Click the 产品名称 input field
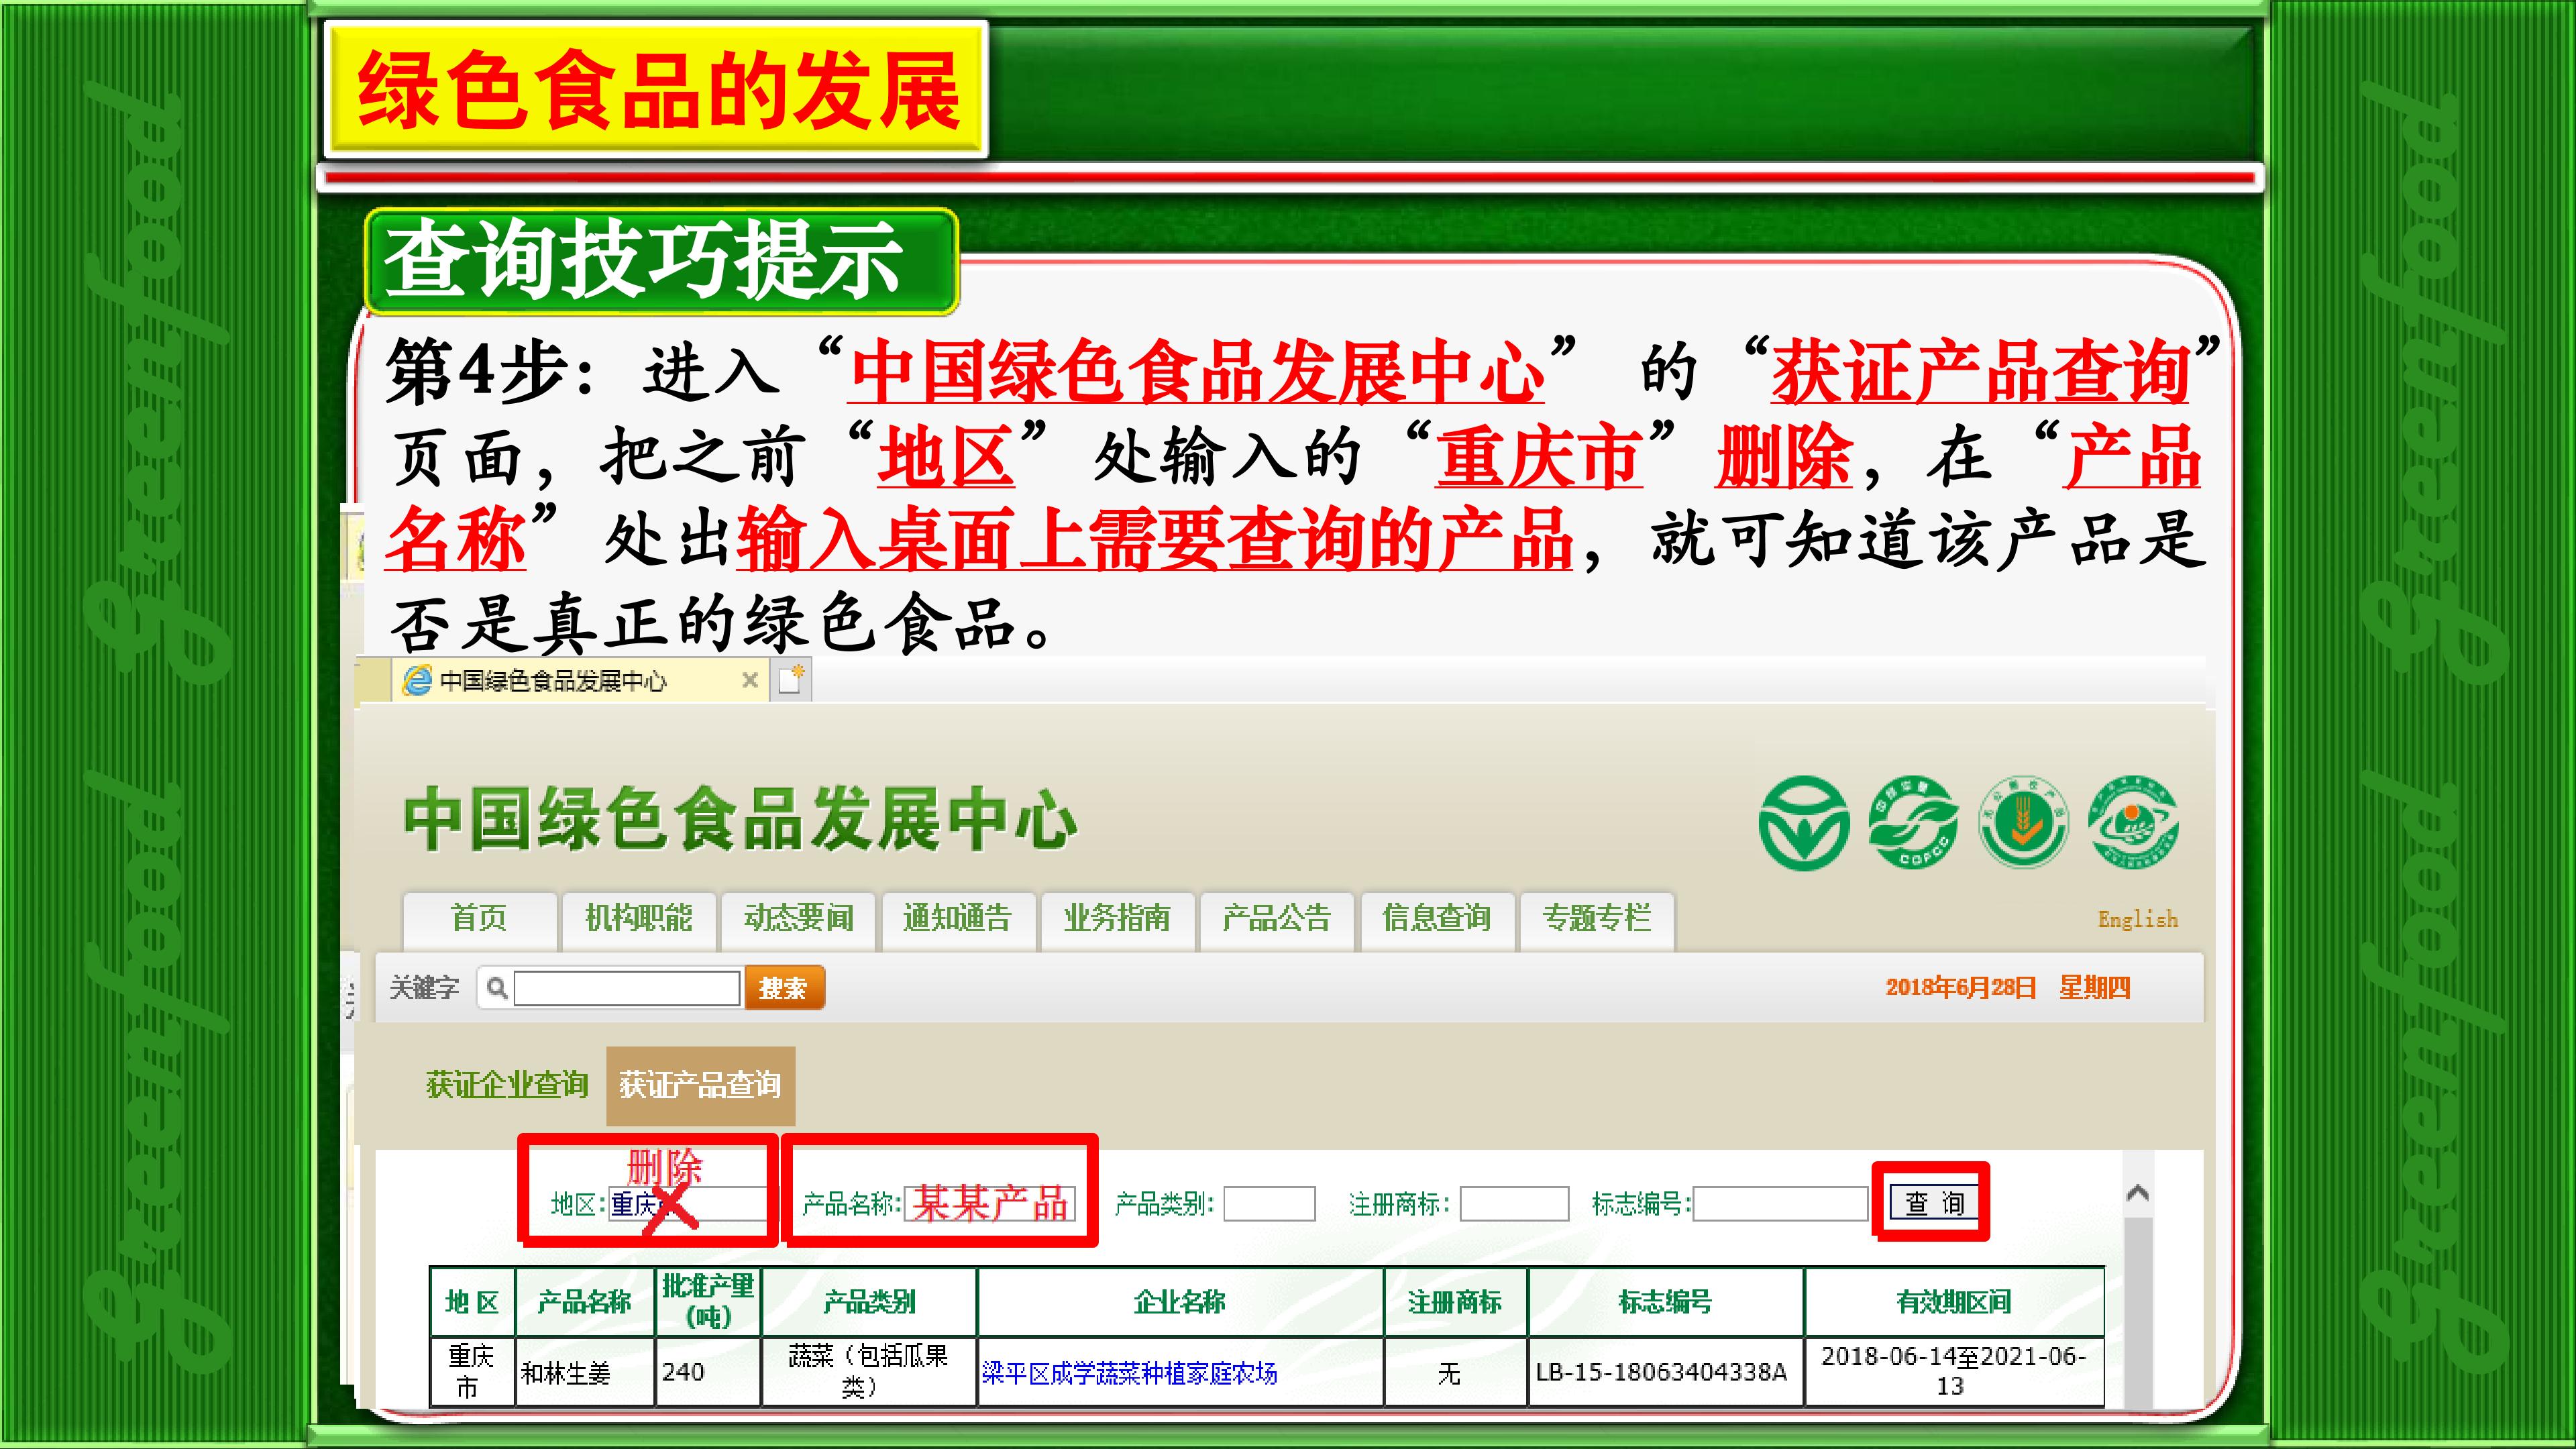The width and height of the screenshot is (2576, 1449). coord(990,1203)
